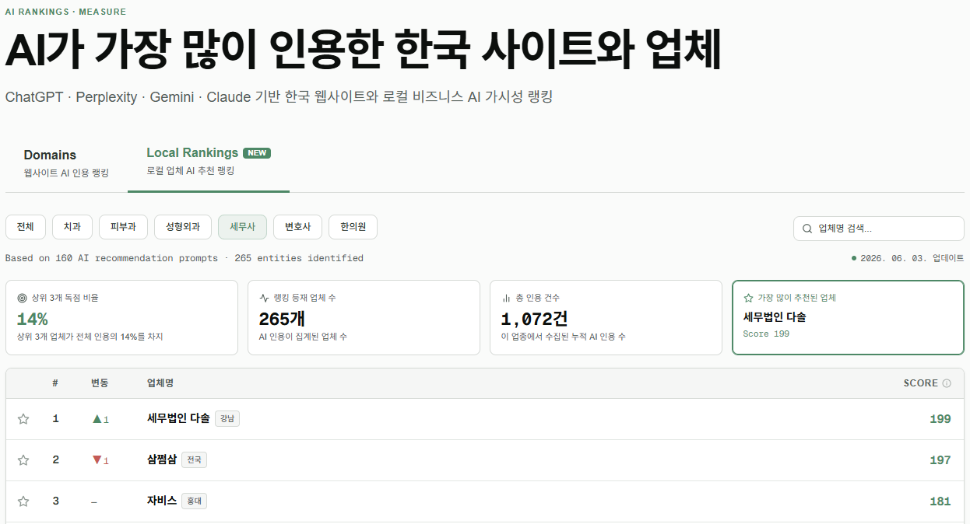Click the 변동 column header
The width and height of the screenshot is (970, 524).
[x=100, y=383]
